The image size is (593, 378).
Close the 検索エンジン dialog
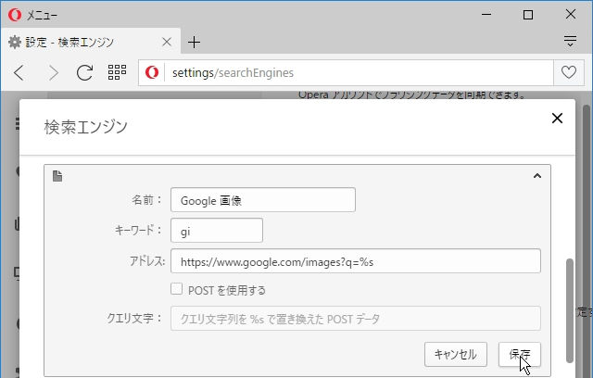click(557, 119)
